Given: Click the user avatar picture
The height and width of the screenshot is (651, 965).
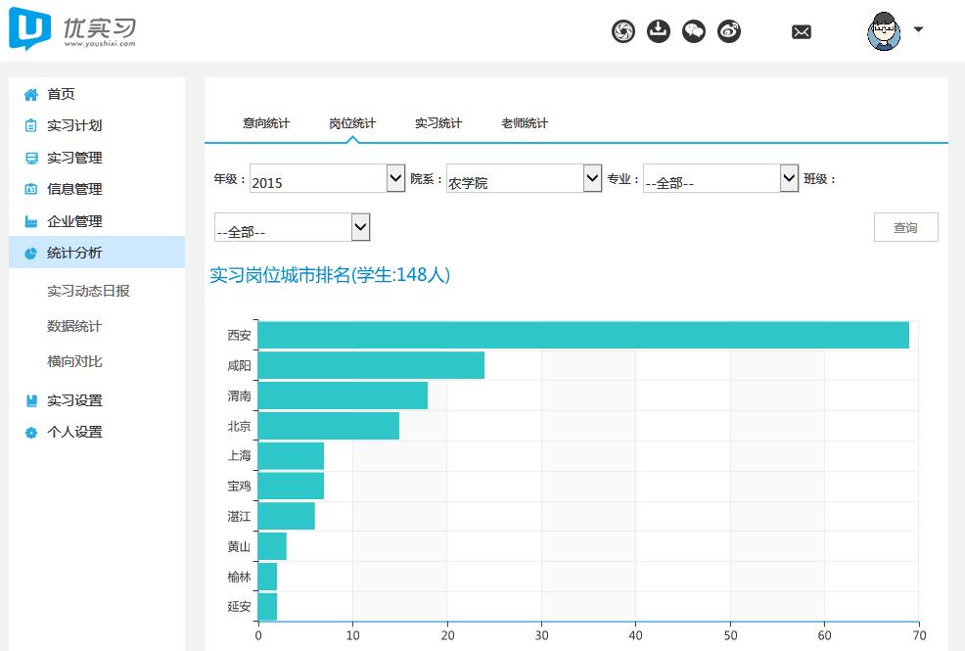Looking at the screenshot, I should (x=884, y=31).
